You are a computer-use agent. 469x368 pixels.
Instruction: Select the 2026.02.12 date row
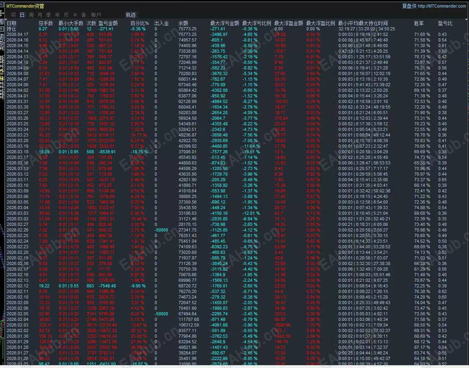(18, 286)
